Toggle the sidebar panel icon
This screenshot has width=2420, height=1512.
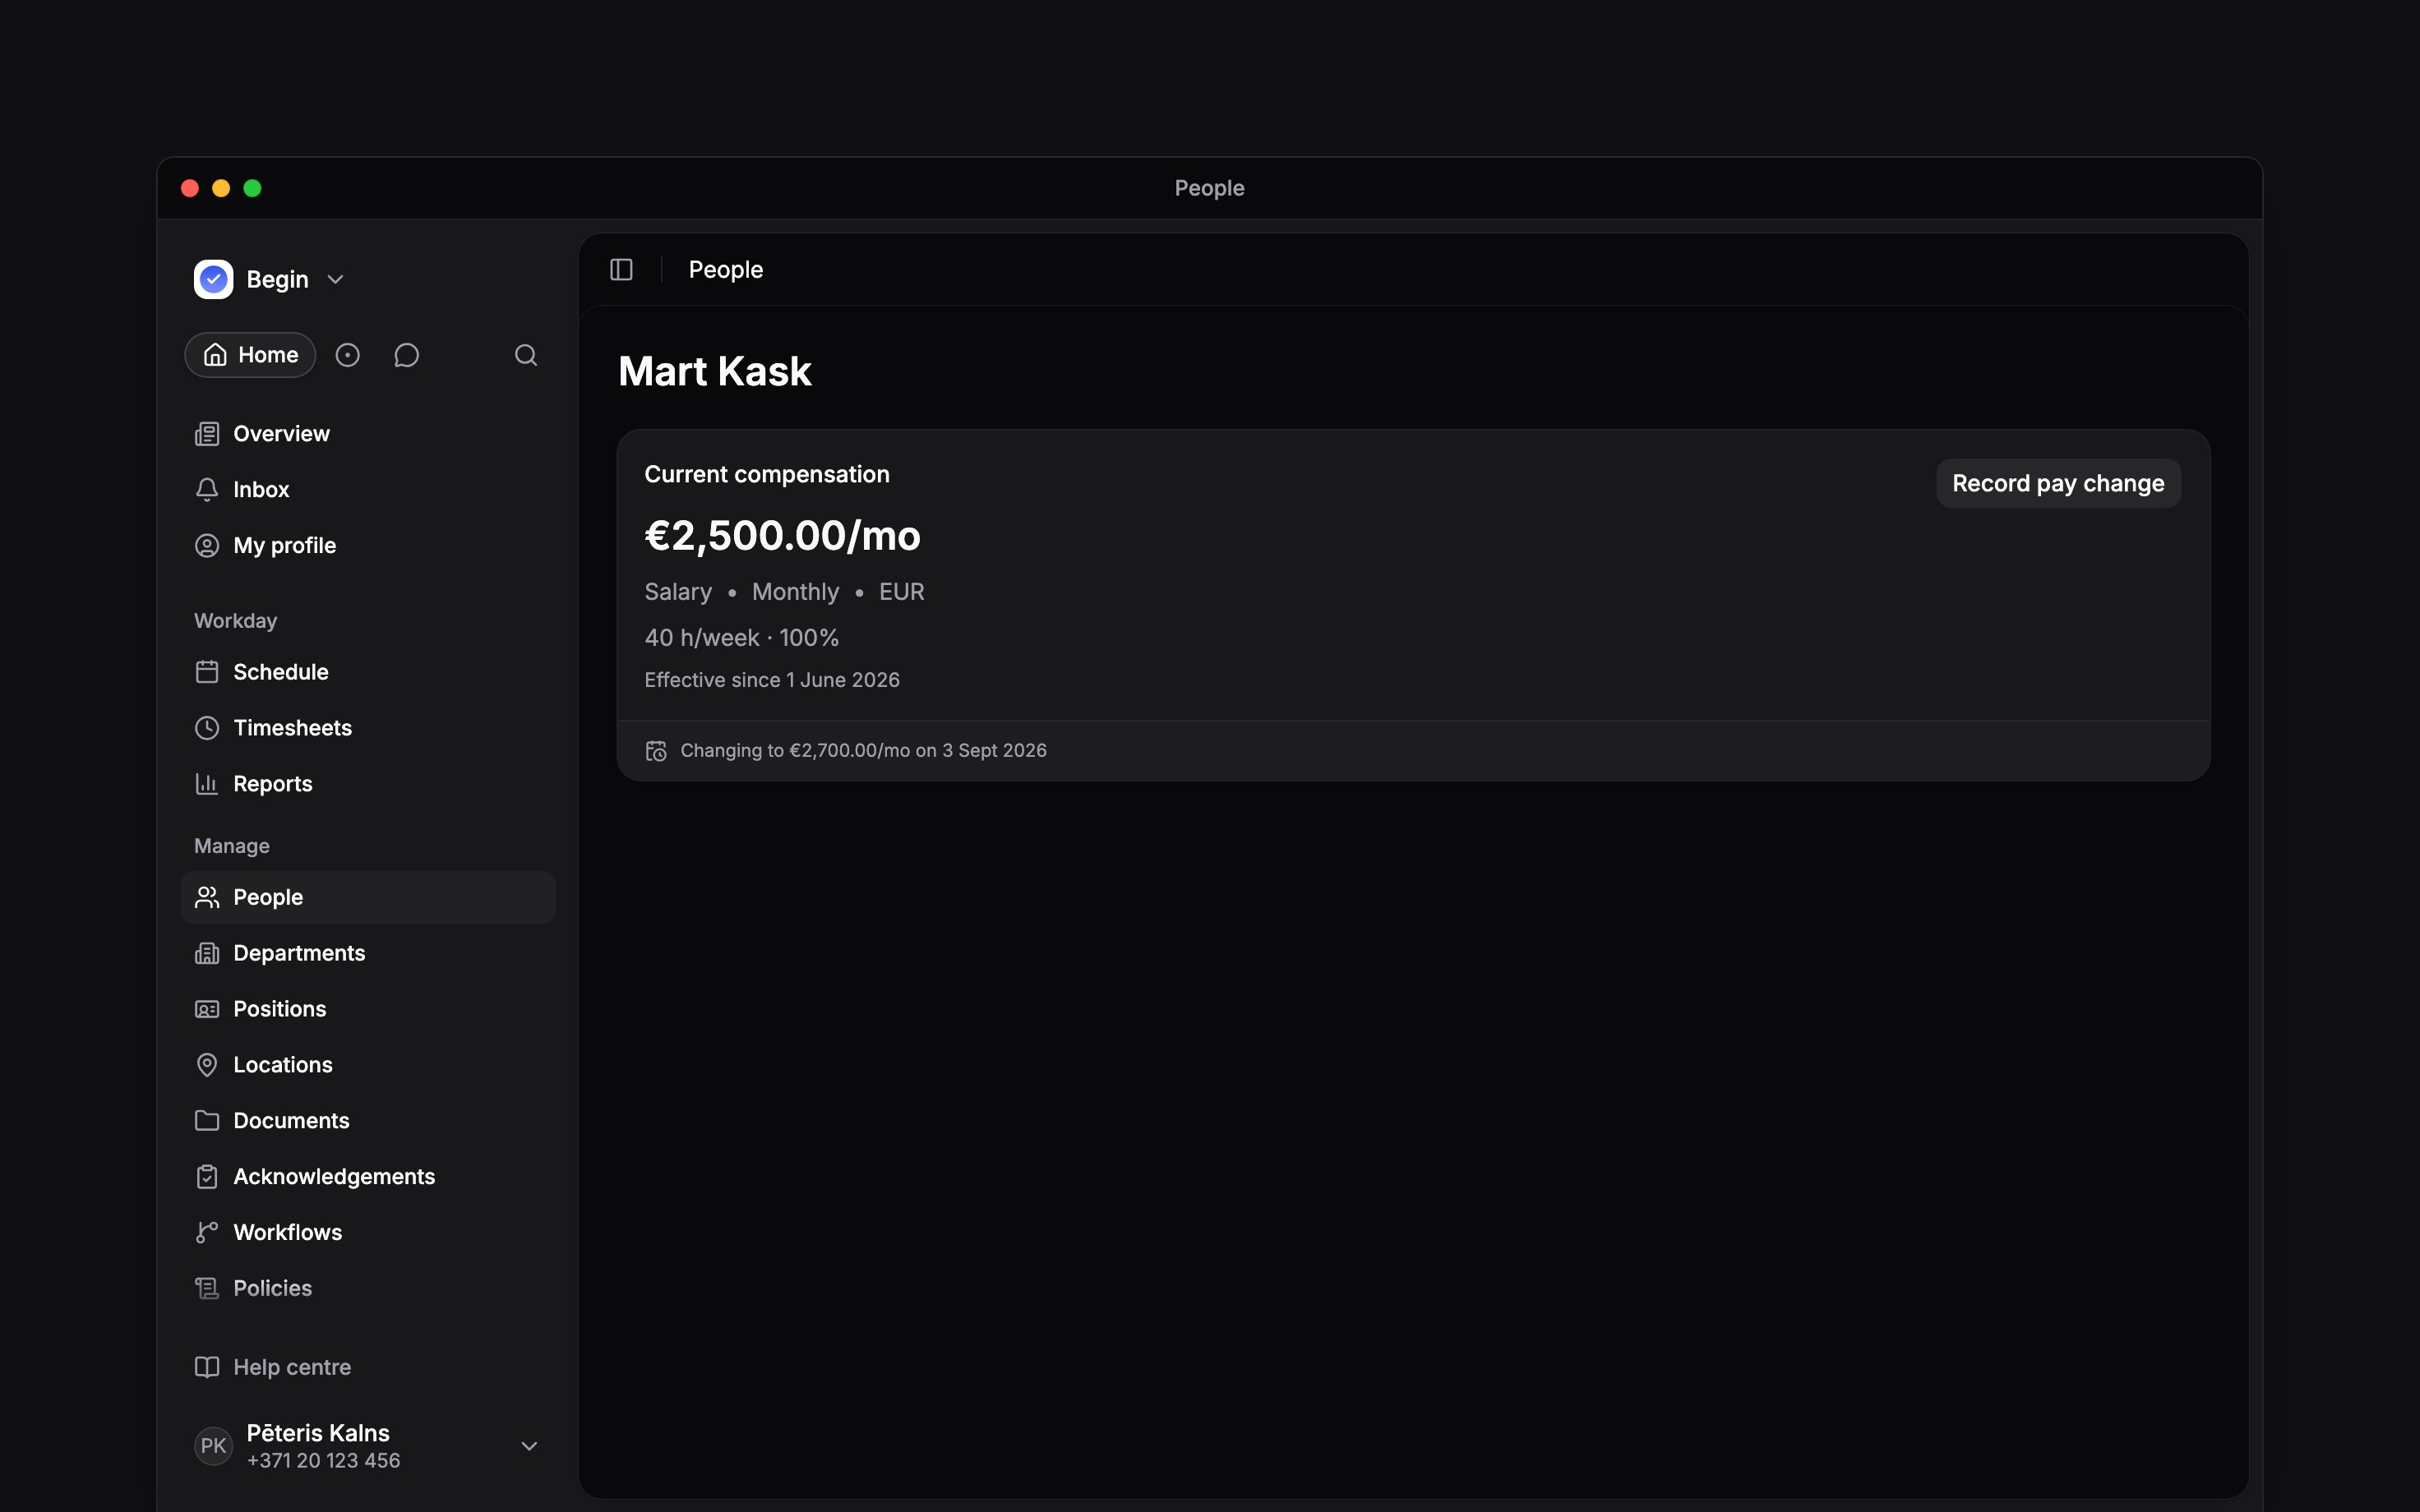point(621,270)
